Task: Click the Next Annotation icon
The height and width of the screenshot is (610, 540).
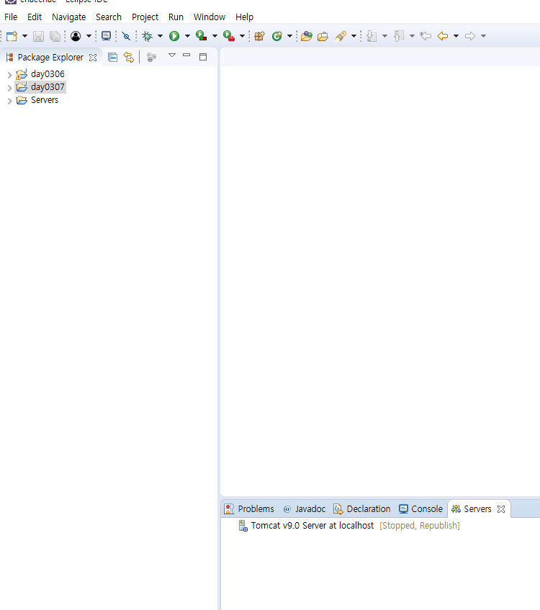Action: (372, 36)
